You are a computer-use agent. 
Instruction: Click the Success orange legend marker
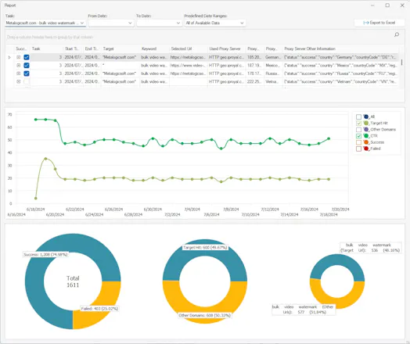(x=366, y=142)
